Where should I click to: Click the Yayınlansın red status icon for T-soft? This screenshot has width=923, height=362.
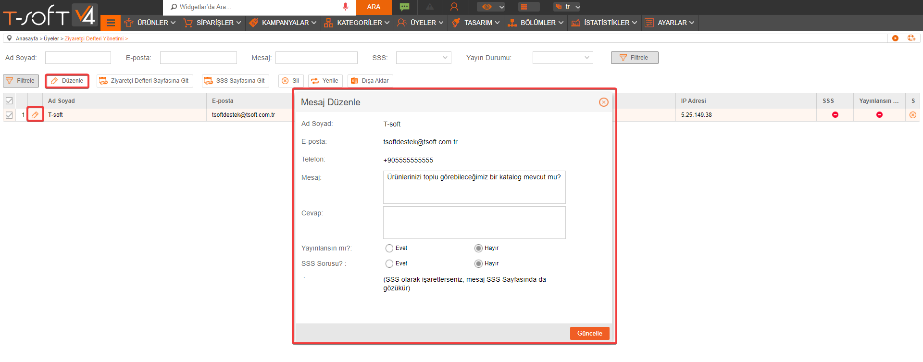(x=879, y=114)
